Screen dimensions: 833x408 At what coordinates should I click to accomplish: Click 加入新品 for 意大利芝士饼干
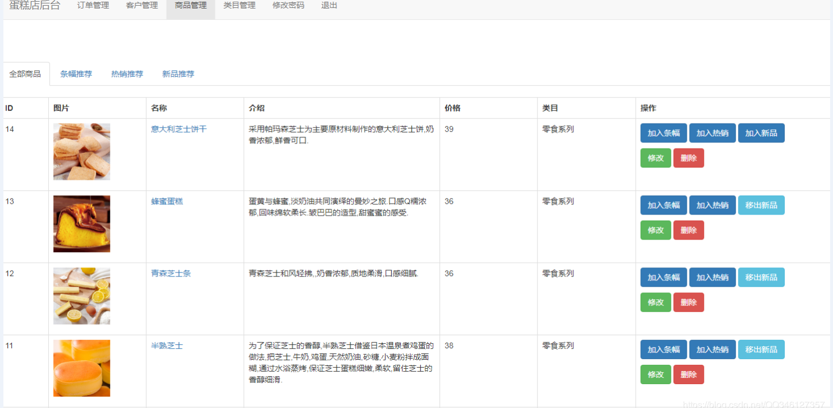tap(761, 133)
